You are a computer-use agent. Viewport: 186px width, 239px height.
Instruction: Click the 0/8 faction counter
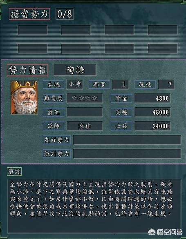(65, 14)
